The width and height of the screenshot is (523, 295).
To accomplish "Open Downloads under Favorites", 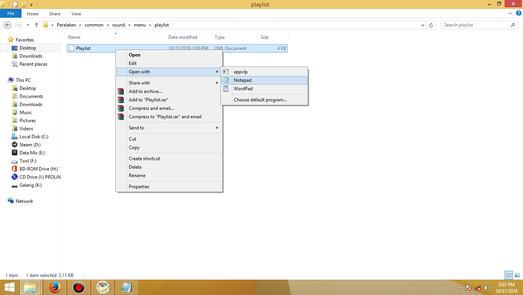I will [x=31, y=56].
